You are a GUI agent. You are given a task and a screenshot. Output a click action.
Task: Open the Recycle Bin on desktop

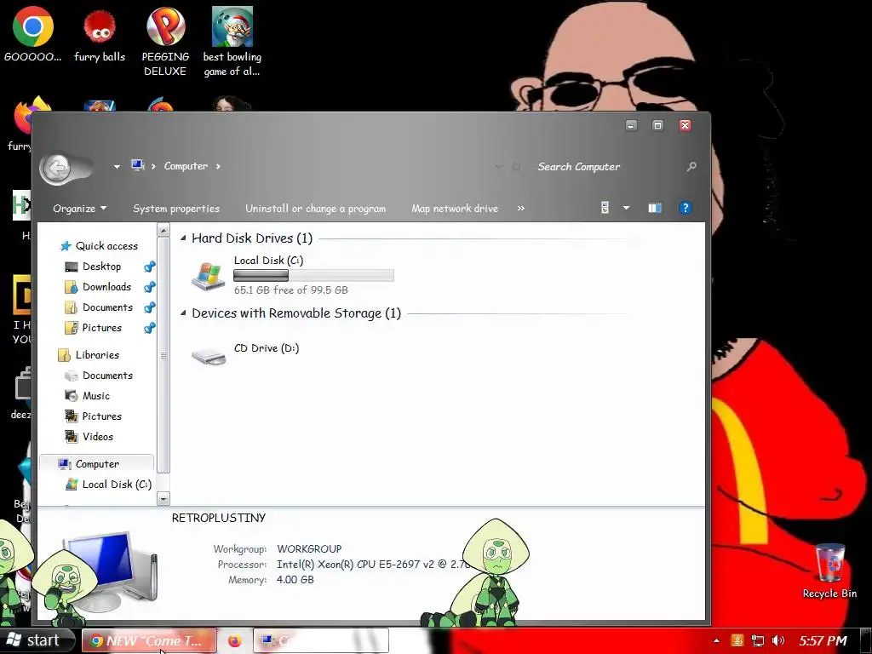point(829,570)
